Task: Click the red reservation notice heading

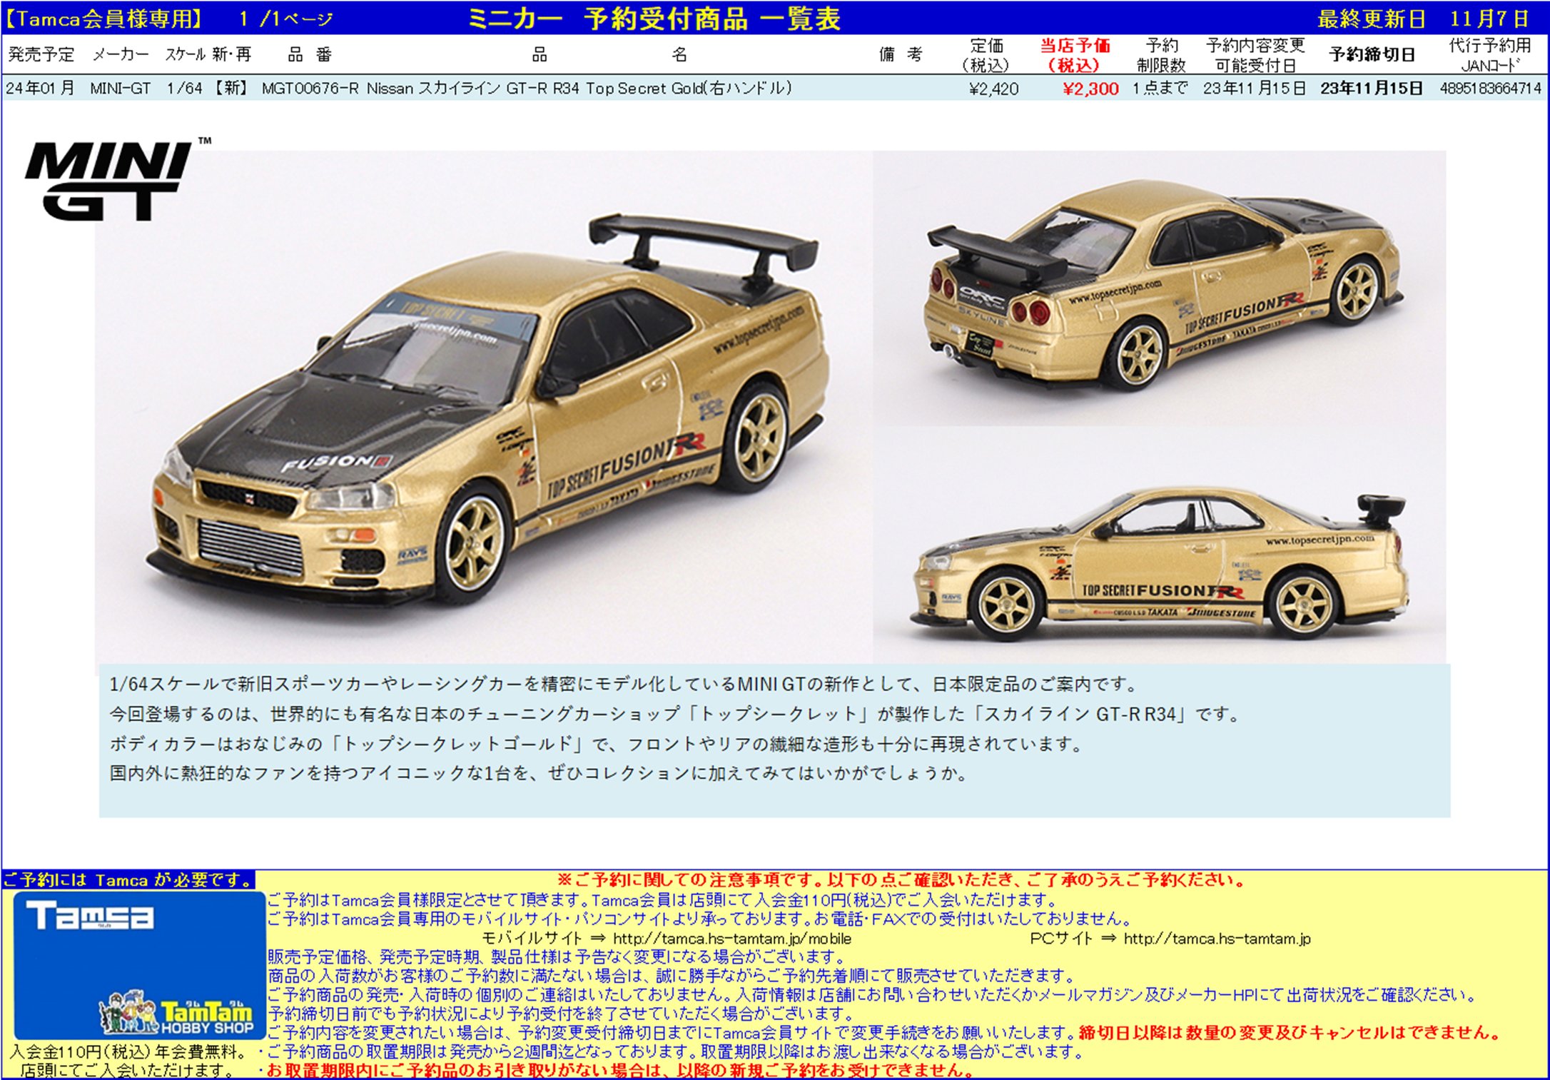Action: pyautogui.click(x=901, y=880)
